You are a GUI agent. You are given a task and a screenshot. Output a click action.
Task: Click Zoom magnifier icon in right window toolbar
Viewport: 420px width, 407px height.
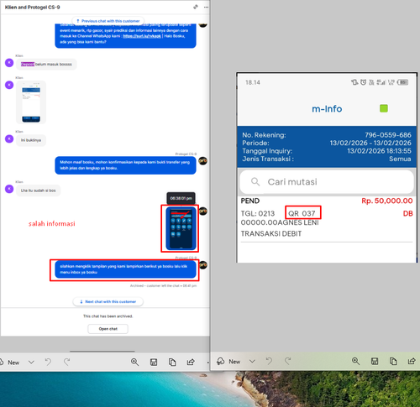[356, 361]
